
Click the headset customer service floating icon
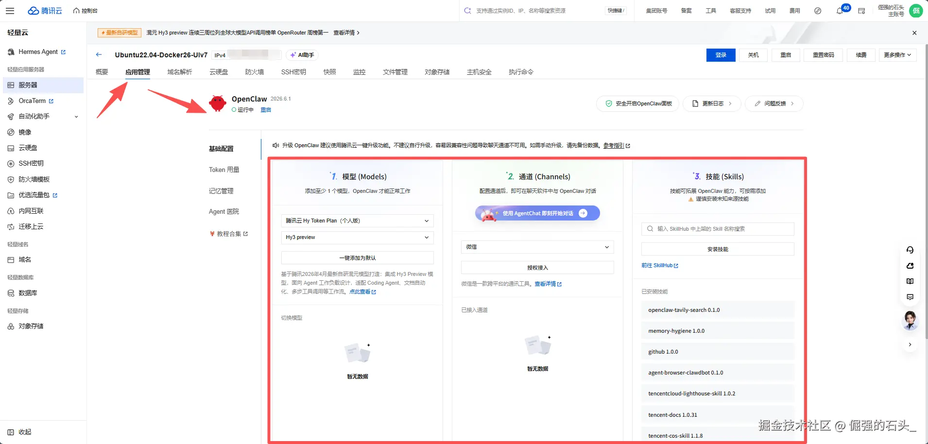[910, 250]
